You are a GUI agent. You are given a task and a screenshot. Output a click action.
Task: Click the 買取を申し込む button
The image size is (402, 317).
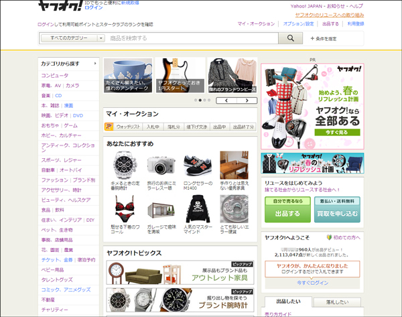coord(337,210)
